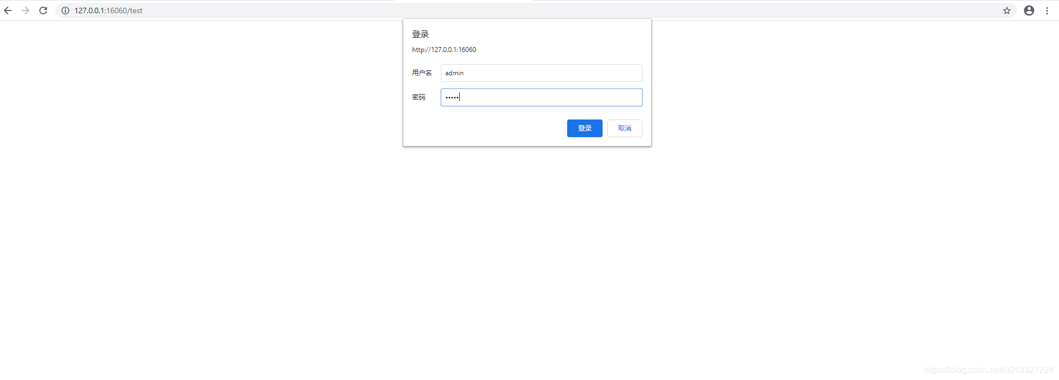The width and height of the screenshot is (1059, 380).
Task: Focus the 用户名 field containing admin
Action: point(542,73)
